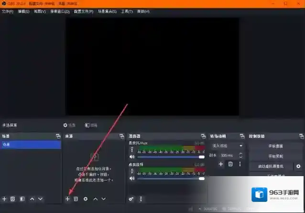Adjust the 桌面音频 volume slider
The height and width of the screenshot is (213, 305).
coord(171,179)
